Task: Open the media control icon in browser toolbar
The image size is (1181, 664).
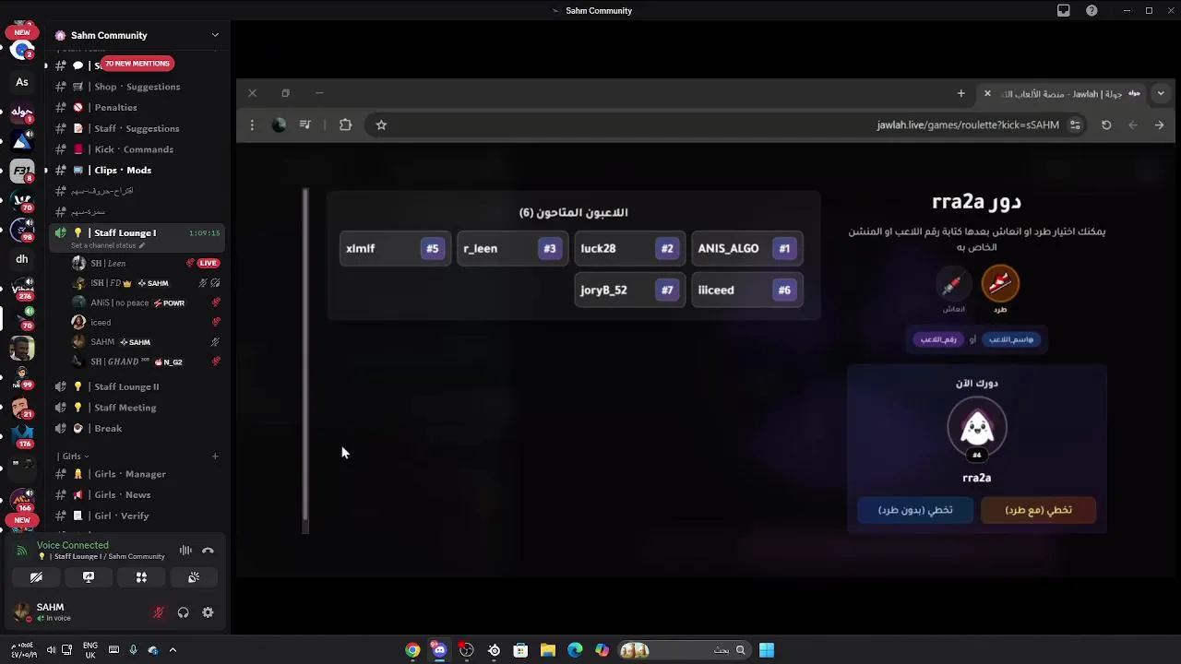Action: (x=305, y=125)
